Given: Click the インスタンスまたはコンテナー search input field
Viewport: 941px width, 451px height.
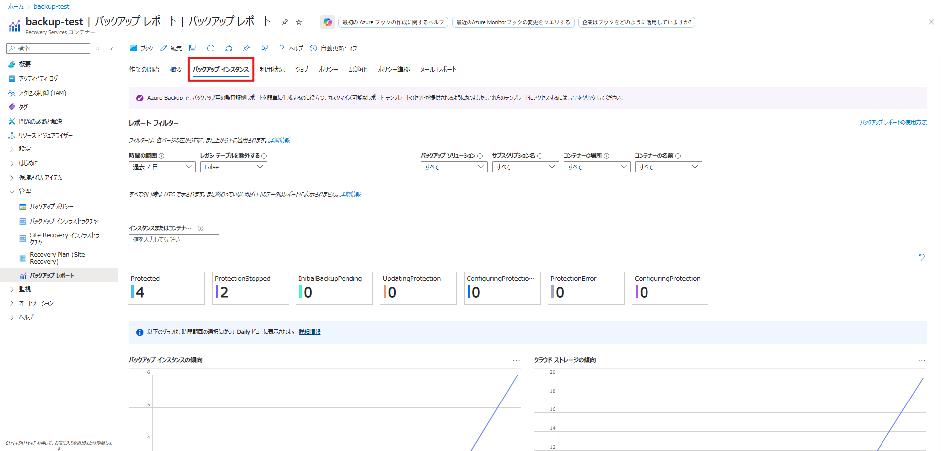Looking at the screenshot, I should (174, 240).
